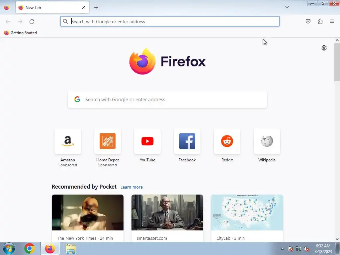Click Learn more link beside Pocket heading

131,187
